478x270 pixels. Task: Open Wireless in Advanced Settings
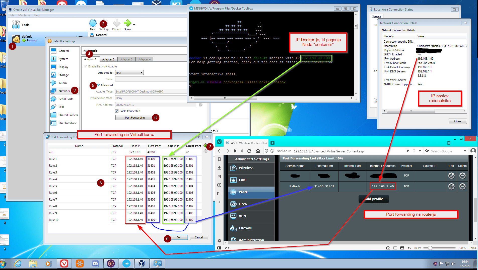(251, 168)
